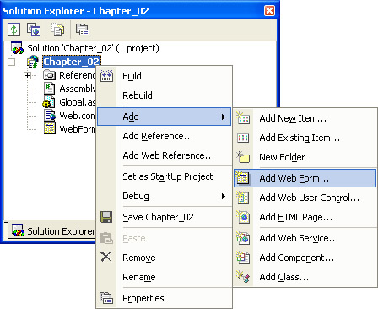Close the Solution Explorer panel
This screenshot has width=378, height=309.
tap(269, 11)
